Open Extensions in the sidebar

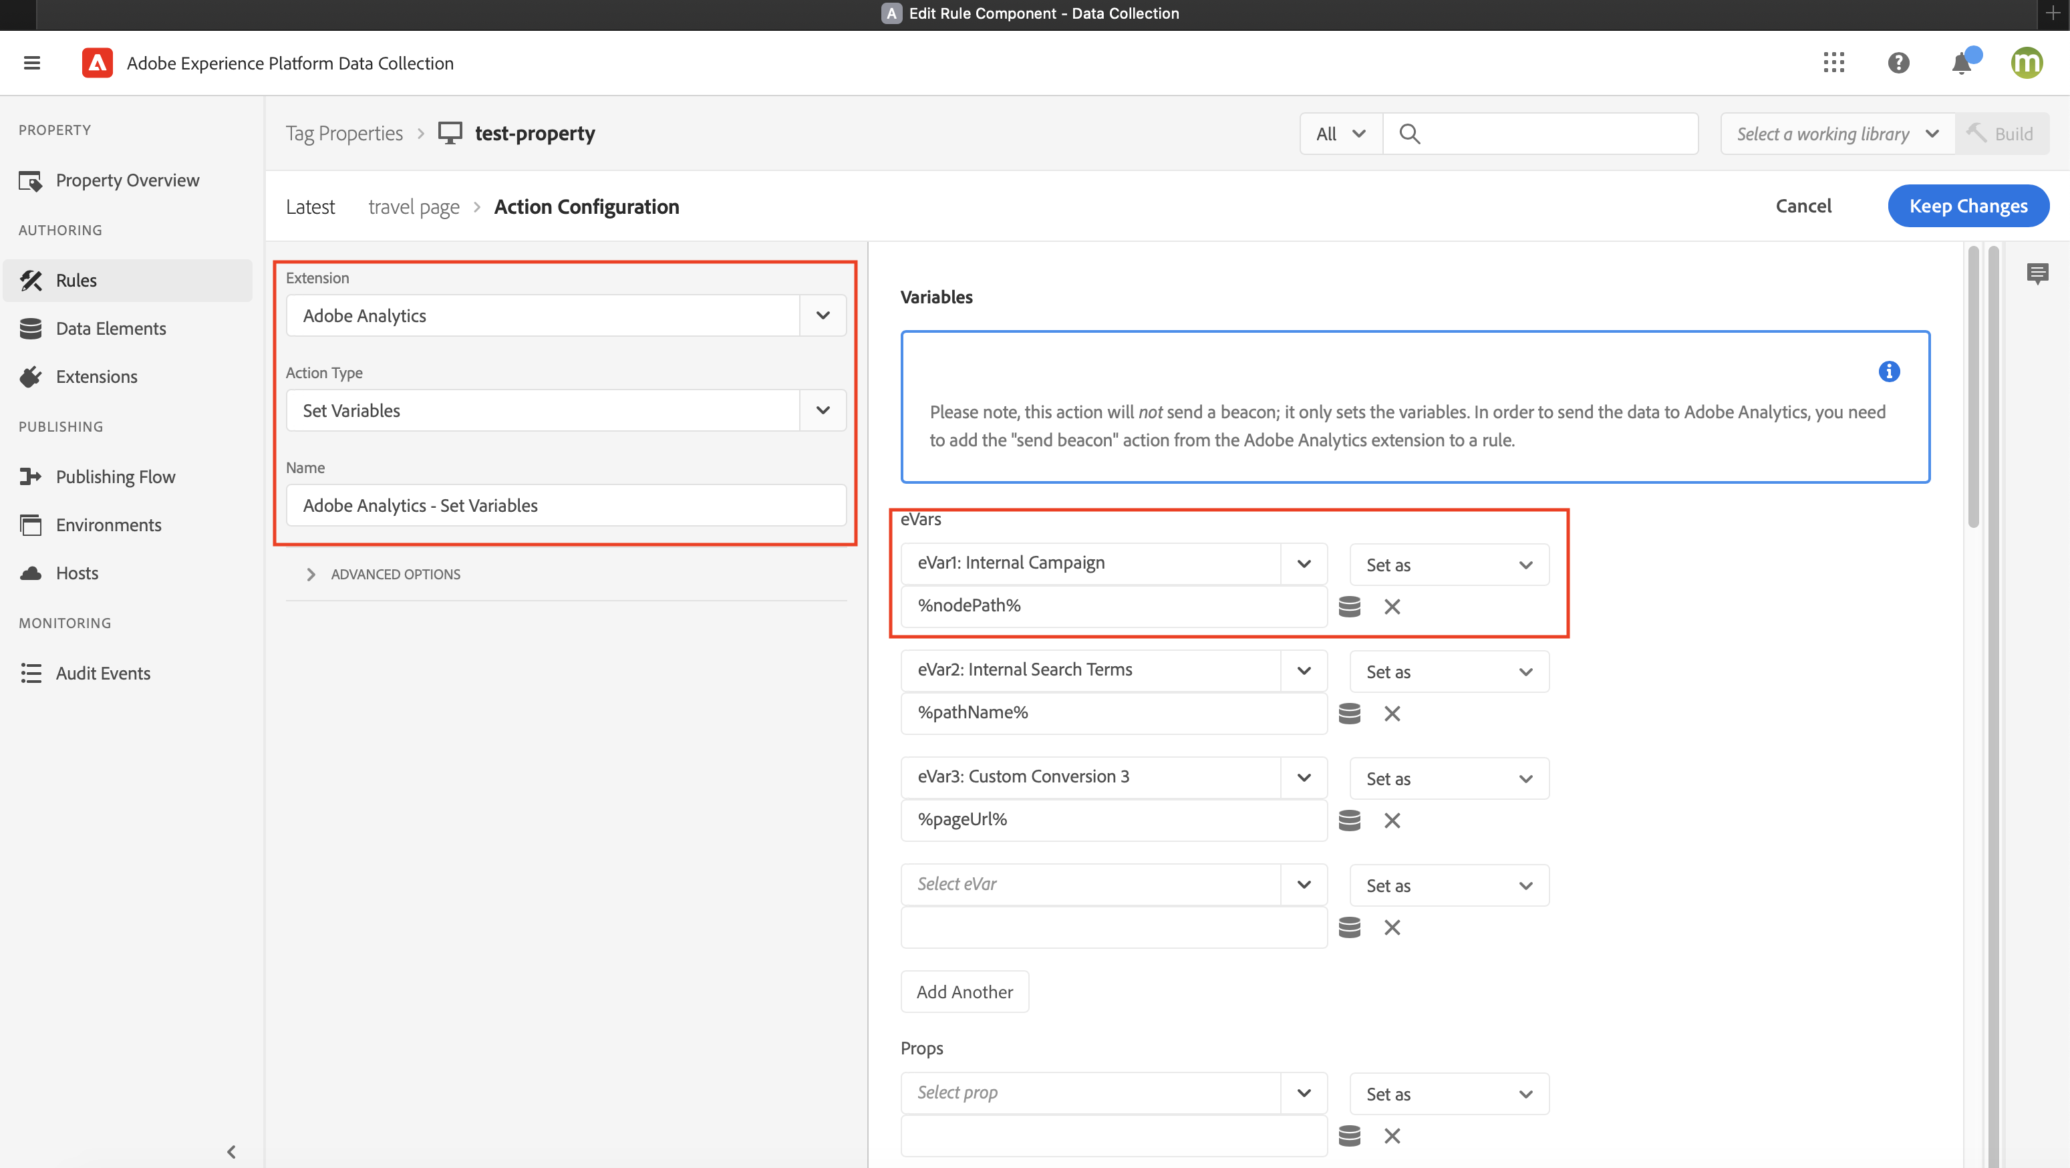click(x=128, y=376)
